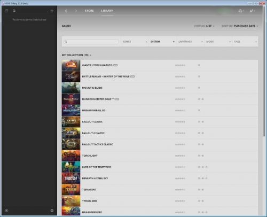The image size is (267, 217).
Task: Click the Dragonsphere title text
Action: pos(92,212)
